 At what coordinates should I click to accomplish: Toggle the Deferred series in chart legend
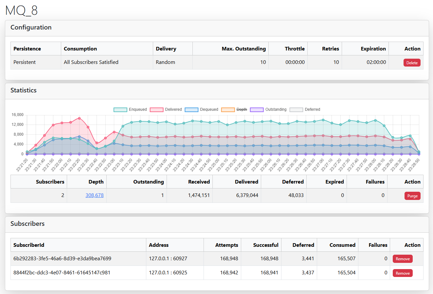(x=305, y=109)
